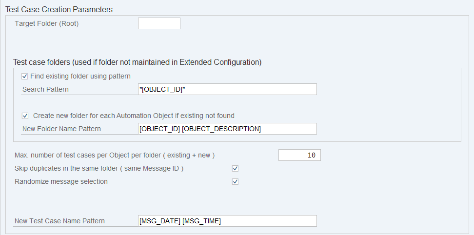The width and height of the screenshot is (474, 235).
Task: Toggle the Create new folder for each Automation Object checkbox
Action: (25, 116)
